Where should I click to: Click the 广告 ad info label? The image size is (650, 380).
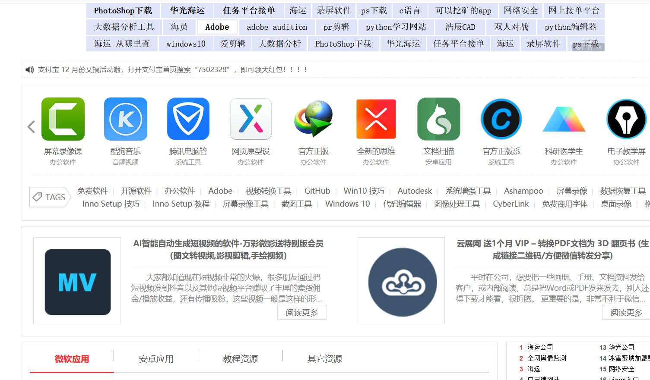click(x=584, y=47)
